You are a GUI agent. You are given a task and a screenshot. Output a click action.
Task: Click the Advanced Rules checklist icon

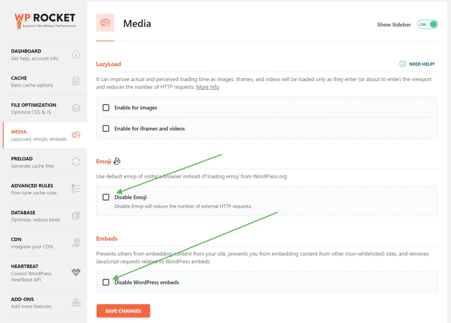pos(76,189)
